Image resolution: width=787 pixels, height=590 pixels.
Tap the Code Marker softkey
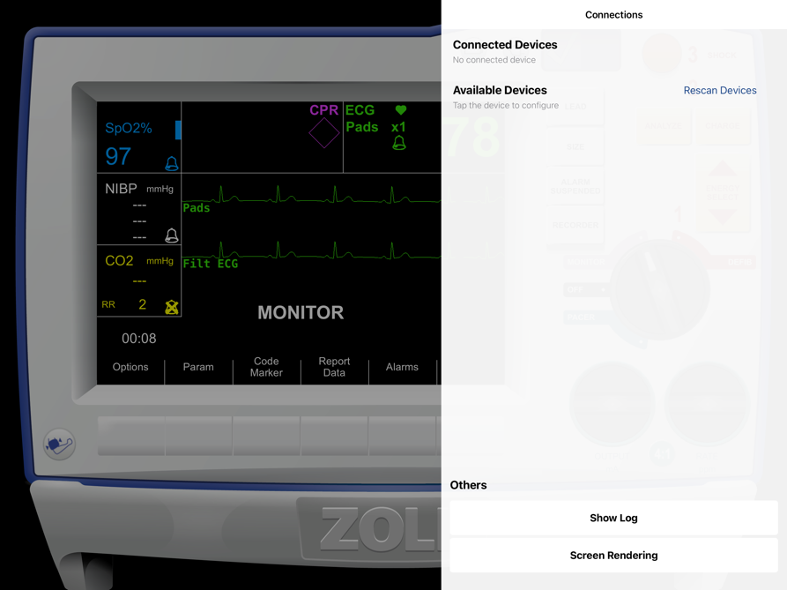click(x=266, y=367)
